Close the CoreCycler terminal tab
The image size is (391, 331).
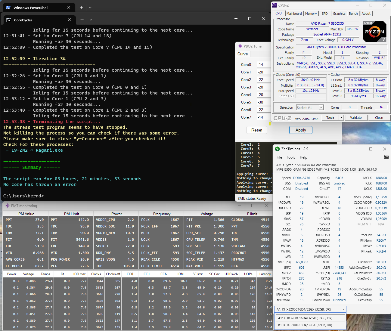[70, 20]
